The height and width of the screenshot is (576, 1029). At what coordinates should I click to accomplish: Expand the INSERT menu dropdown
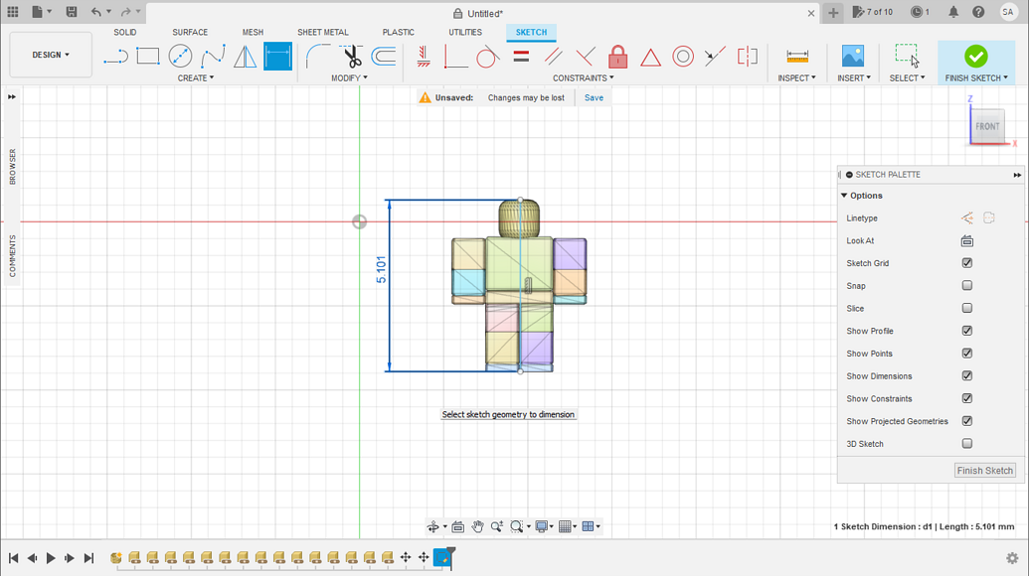[854, 78]
